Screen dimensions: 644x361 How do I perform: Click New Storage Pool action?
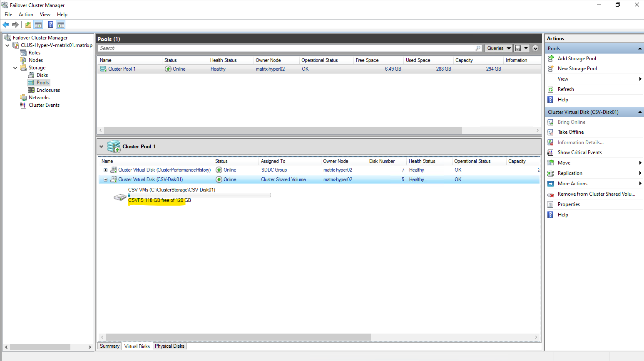coord(577,69)
